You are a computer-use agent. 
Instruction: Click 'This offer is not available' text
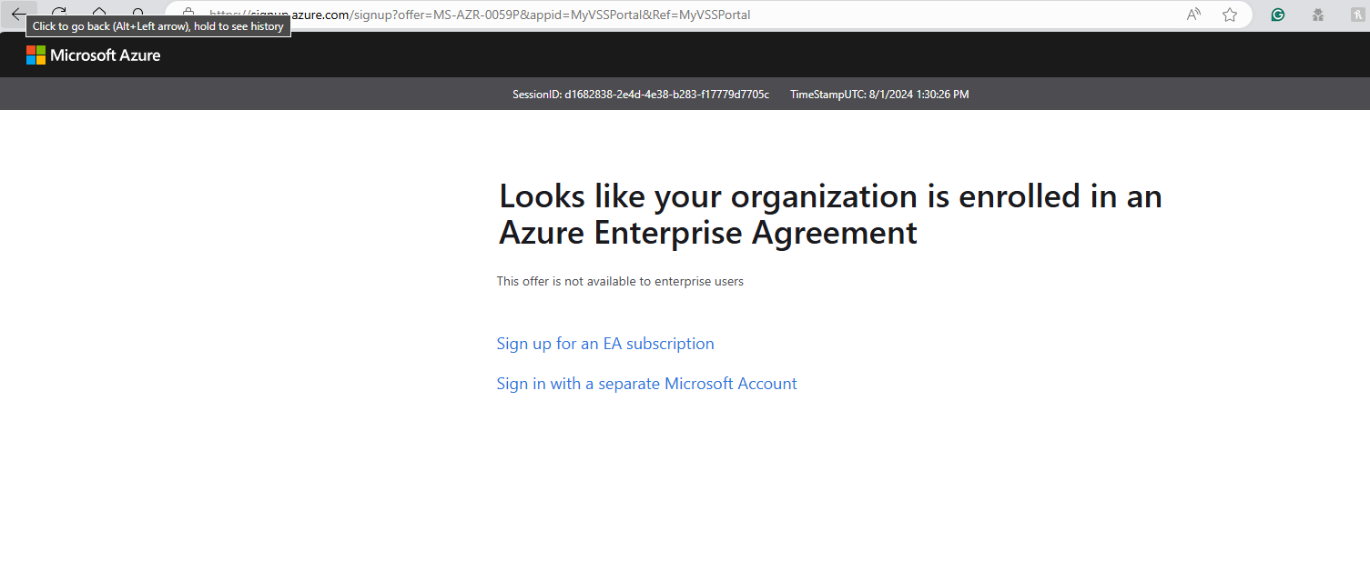point(620,282)
